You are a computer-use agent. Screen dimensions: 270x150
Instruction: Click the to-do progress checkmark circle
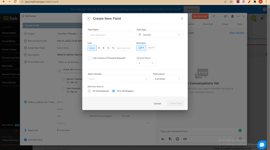pyautogui.click(x=60, y=71)
